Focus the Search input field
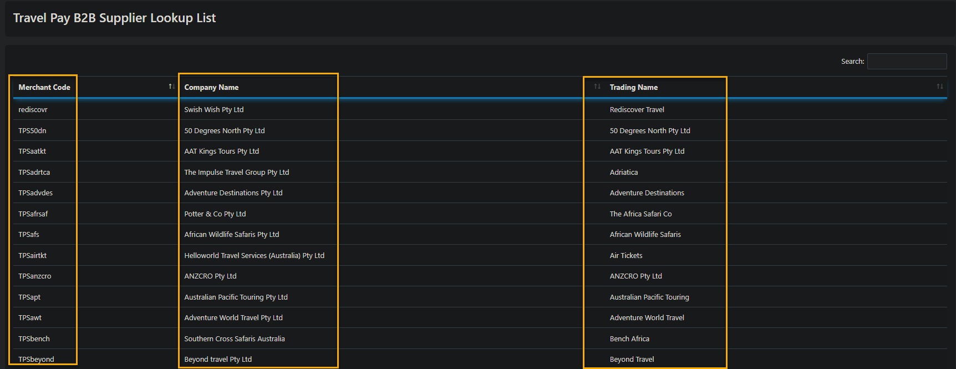Image resolution: width=956 pixels, height=369 pixels. pos(907,61)
